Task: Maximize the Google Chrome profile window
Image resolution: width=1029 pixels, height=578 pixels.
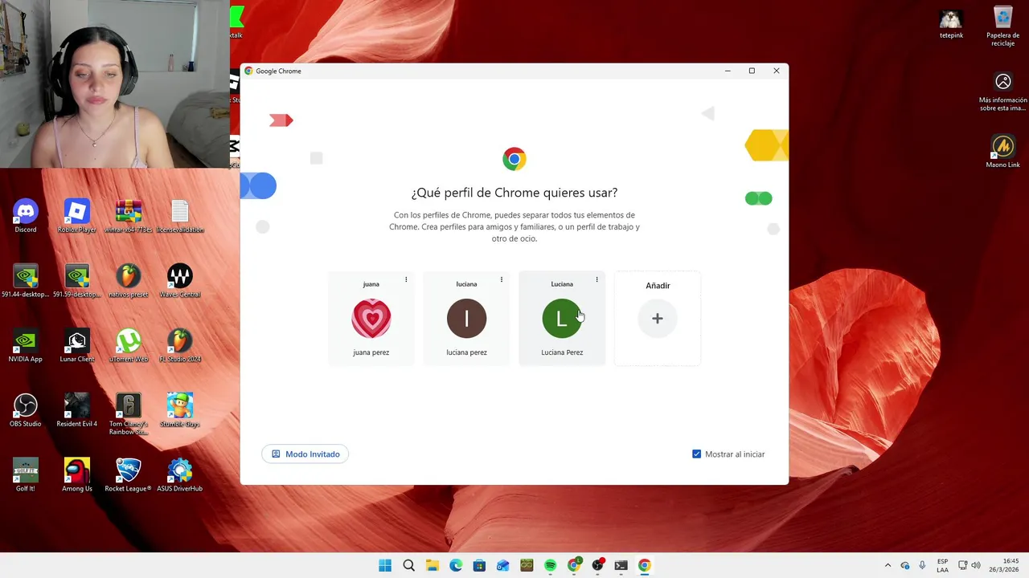Action: 752,71
